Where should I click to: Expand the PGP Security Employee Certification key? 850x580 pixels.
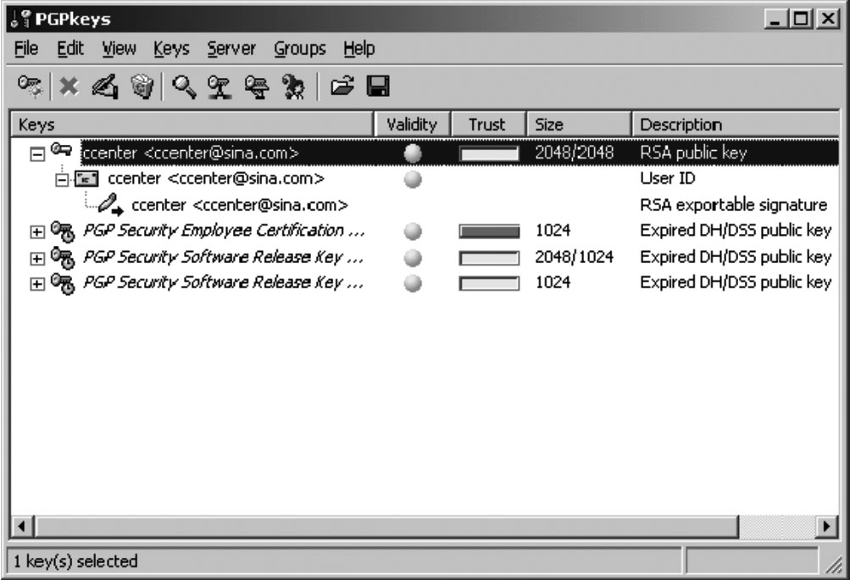36,232
